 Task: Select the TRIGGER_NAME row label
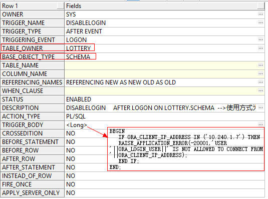32,23
